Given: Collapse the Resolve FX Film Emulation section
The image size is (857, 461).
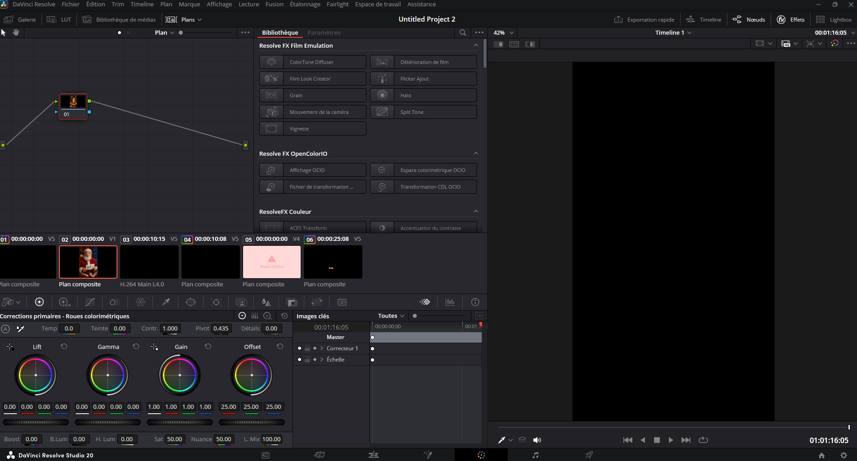Looking at the screenshot, I should click(x=476, y=45).
